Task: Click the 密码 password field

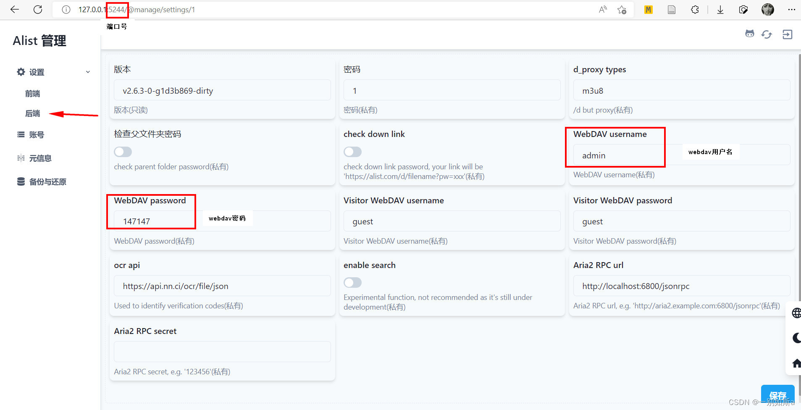Action: (452, 90)
